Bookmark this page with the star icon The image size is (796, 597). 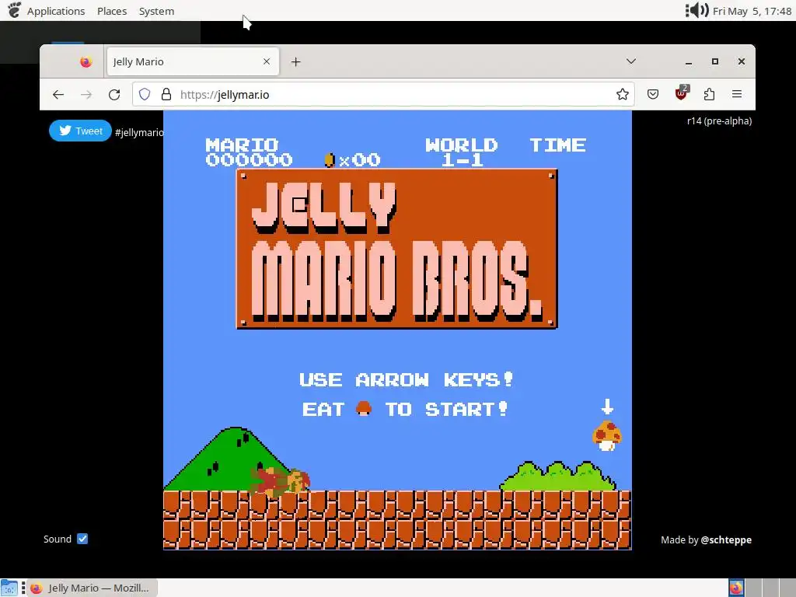(623, 94)
